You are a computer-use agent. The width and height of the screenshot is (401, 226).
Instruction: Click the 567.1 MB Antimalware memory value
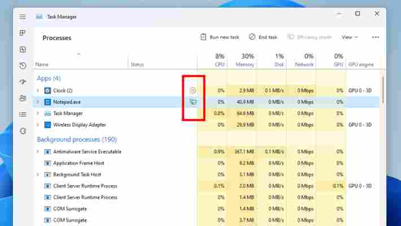pyautogui.click(x=244, y=151)
